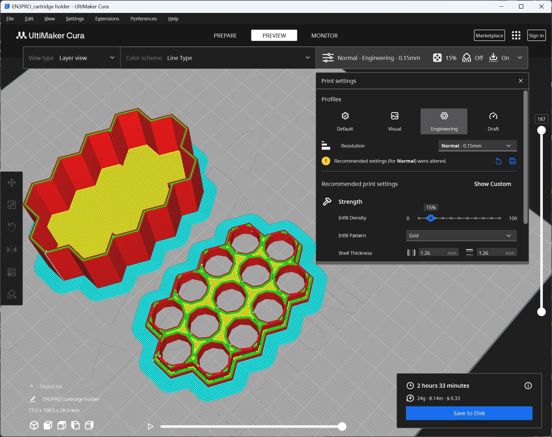Collapse the Object list
The width and height of the screenshot is (552, 437).
[32, 386]
